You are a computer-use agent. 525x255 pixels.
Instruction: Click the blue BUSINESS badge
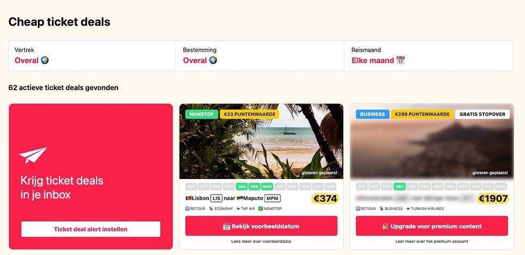373,114
